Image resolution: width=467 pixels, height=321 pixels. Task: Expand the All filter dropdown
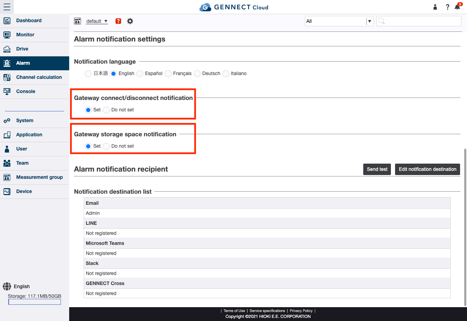coord(369,21)
